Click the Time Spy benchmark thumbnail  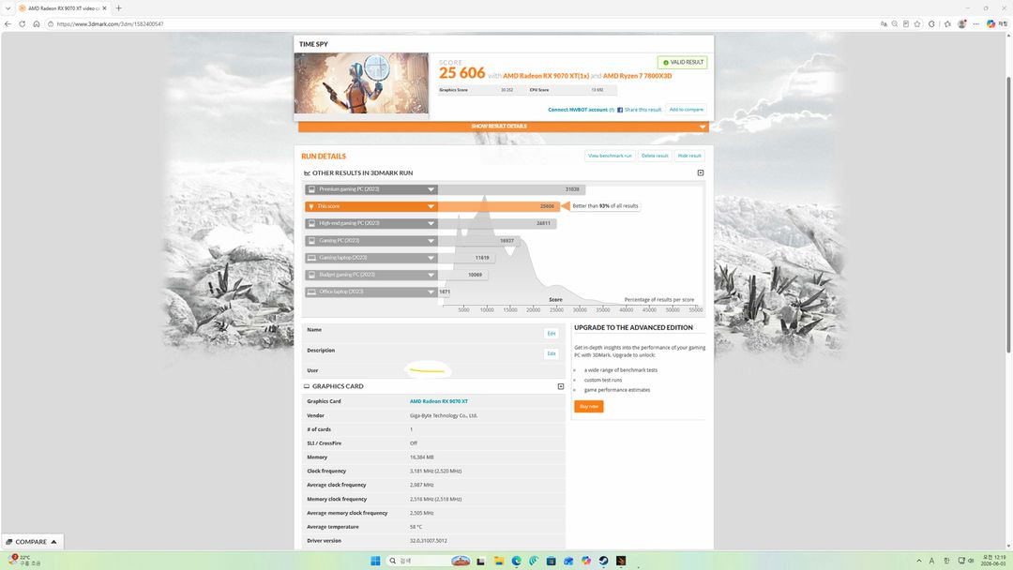(361, 83)
